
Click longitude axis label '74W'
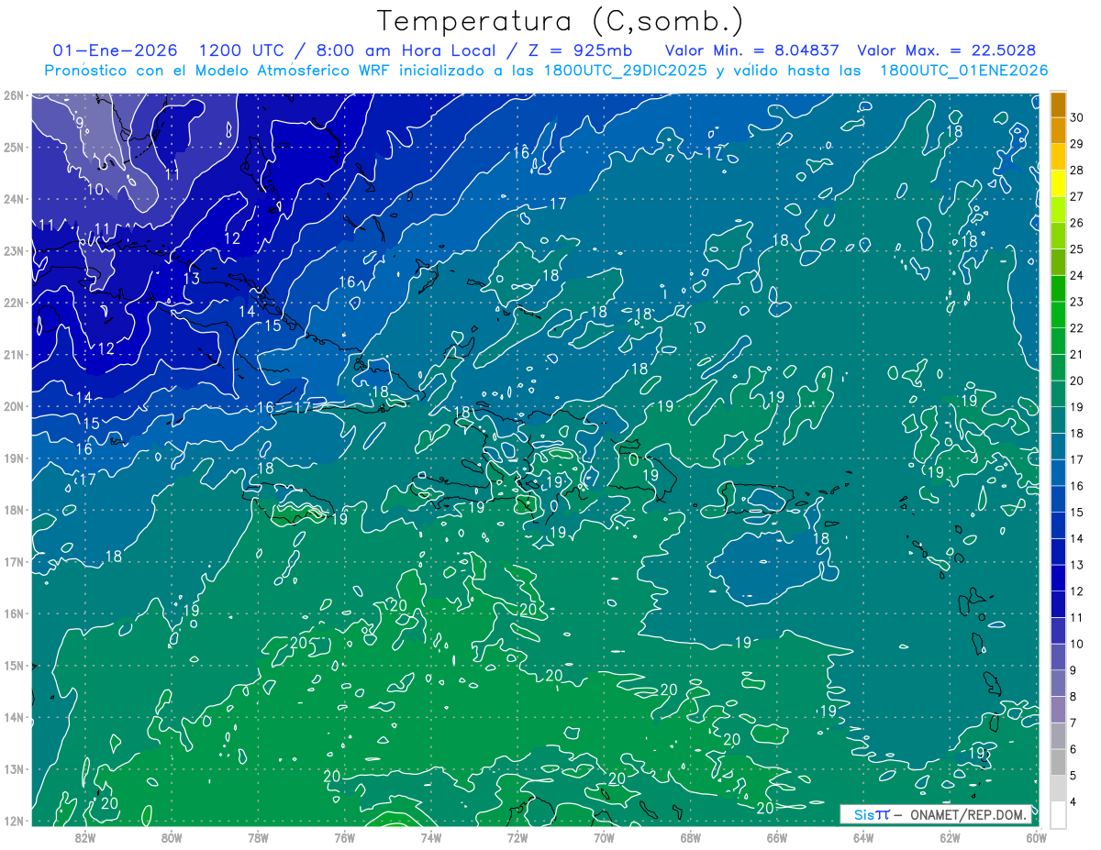point(431,837)
